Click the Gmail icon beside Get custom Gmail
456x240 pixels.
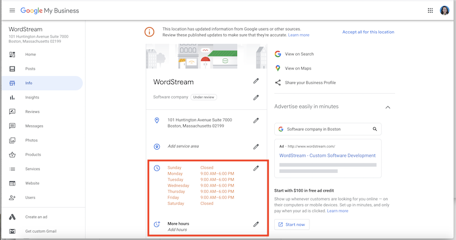(12, 231)
